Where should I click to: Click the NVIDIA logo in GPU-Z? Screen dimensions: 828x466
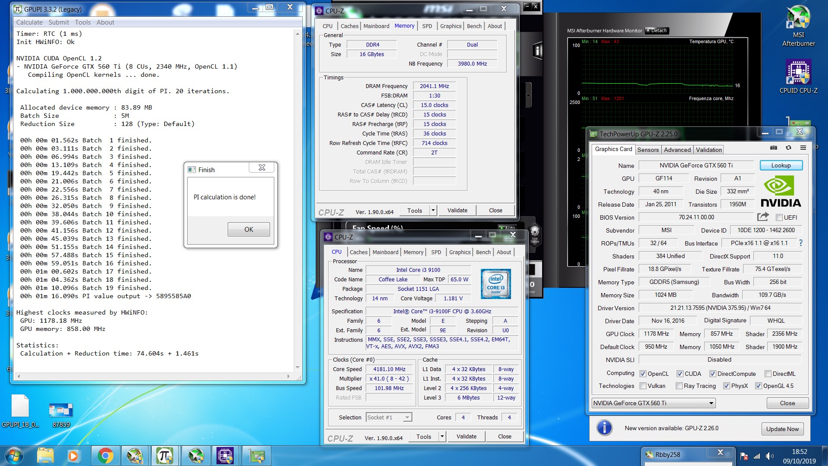[x=781, y=192]
